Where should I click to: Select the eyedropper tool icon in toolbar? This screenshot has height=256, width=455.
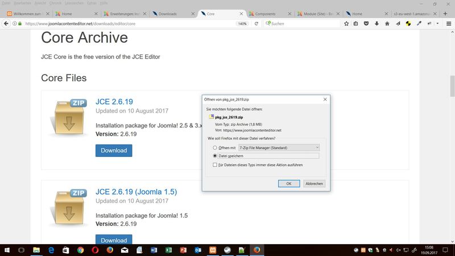(x=419, y=23)
